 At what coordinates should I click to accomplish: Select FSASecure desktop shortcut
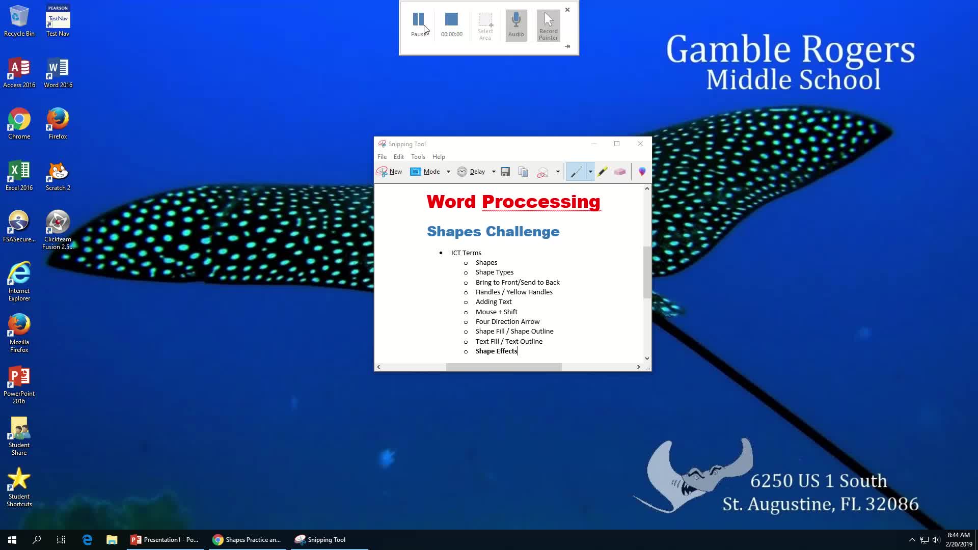19,227
